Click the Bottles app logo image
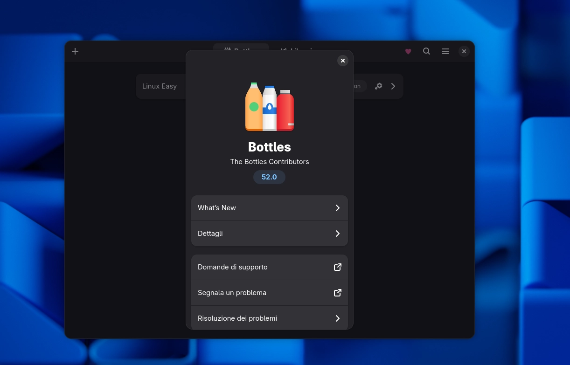570x365 pixels. [270, 107]
